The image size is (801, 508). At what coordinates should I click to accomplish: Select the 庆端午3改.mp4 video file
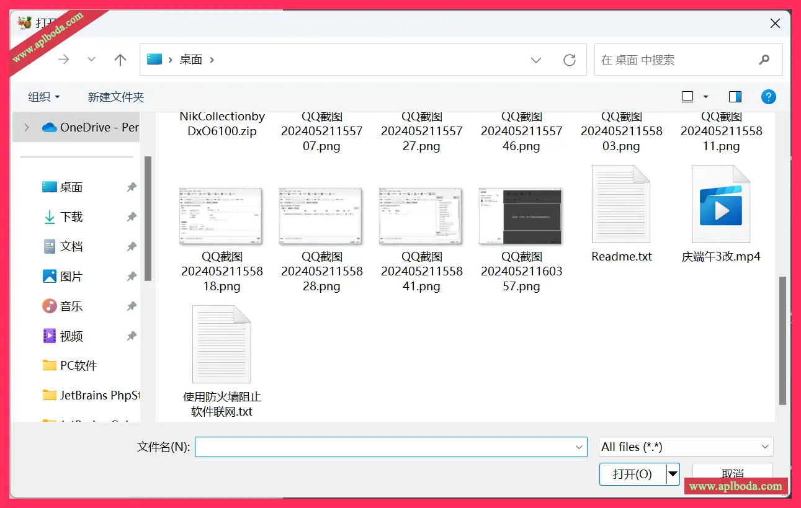[x=720, y=205]
